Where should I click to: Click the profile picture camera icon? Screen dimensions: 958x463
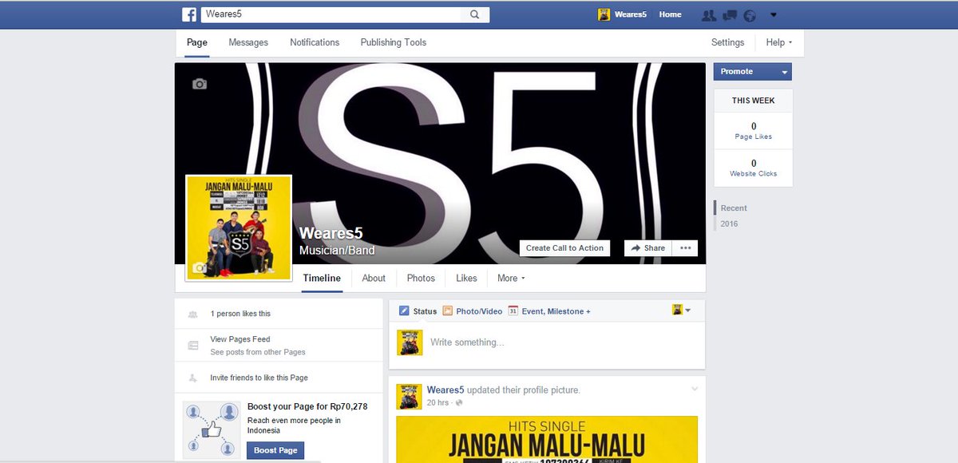[200, 269]
